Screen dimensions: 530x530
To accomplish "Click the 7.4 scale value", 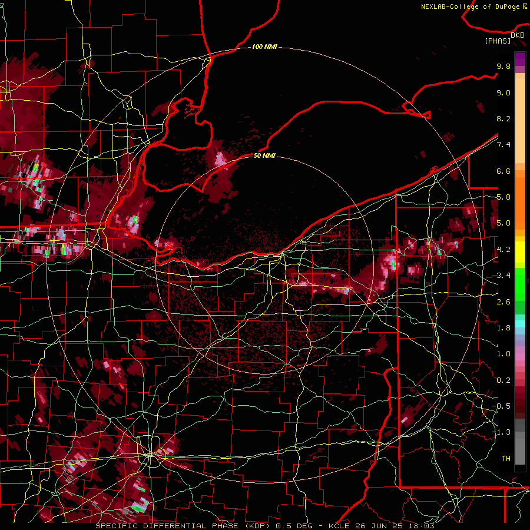I will click(x=503, y=145).
